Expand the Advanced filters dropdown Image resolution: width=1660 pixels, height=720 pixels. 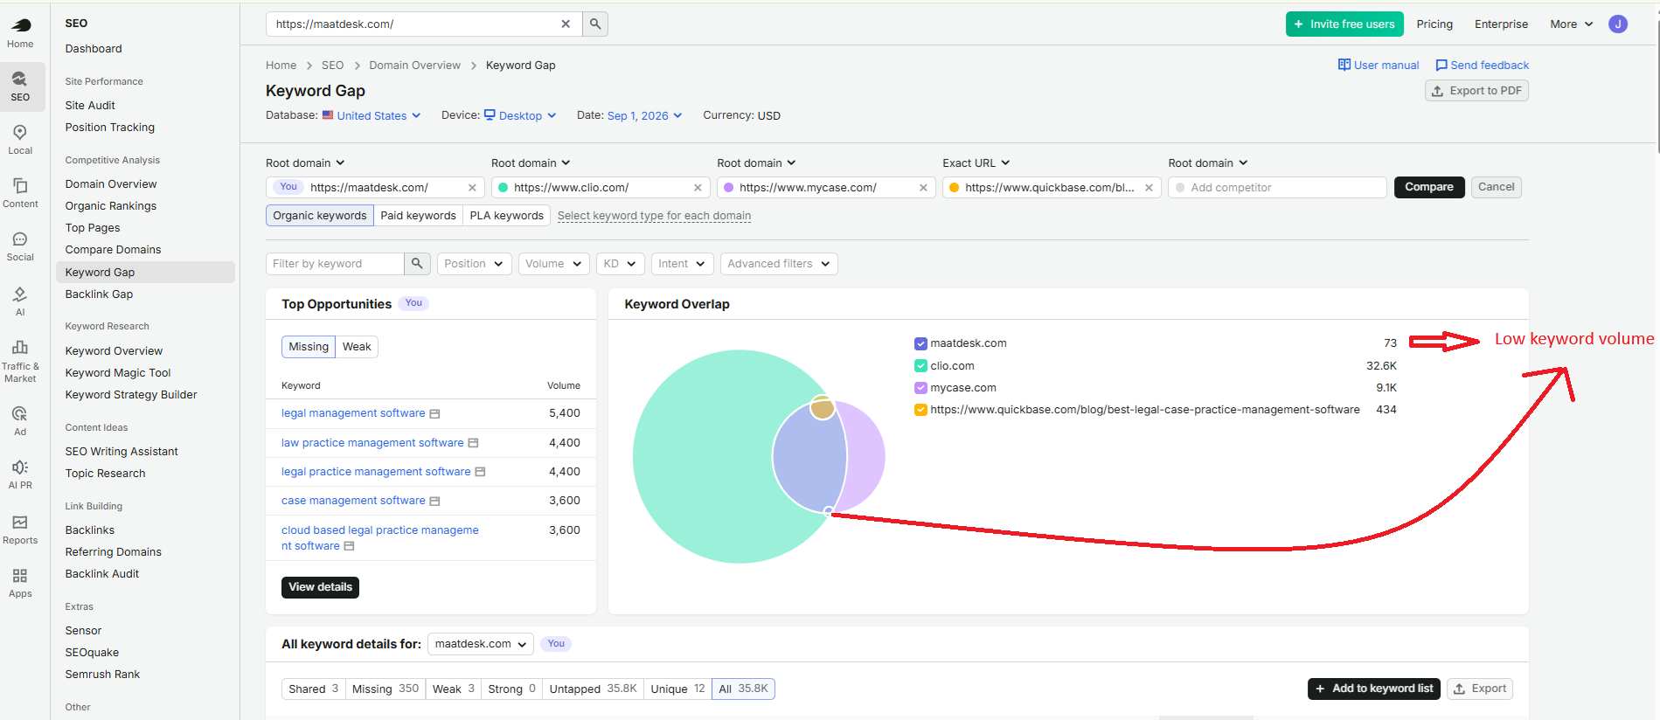(x=779, y=264)
